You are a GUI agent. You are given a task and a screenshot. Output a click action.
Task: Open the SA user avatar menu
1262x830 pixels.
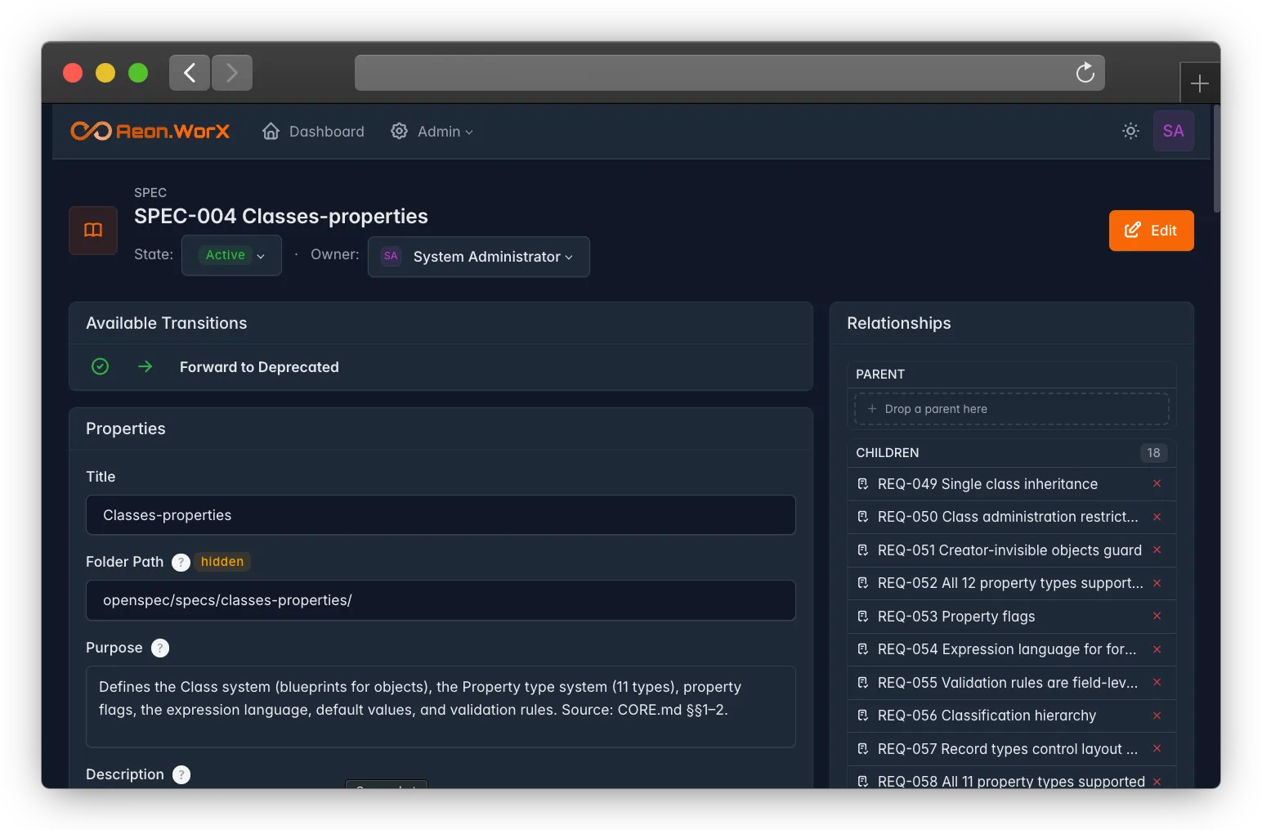point(1173,131)
